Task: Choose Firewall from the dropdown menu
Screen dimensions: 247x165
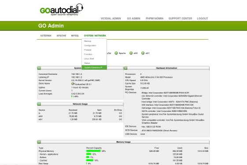Action: click(94, 50)
